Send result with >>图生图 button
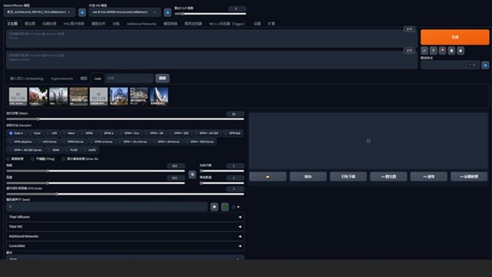Image resolution: width=492 pixels, height=277 pixels. pyautogui.click(x=389, y=176)
